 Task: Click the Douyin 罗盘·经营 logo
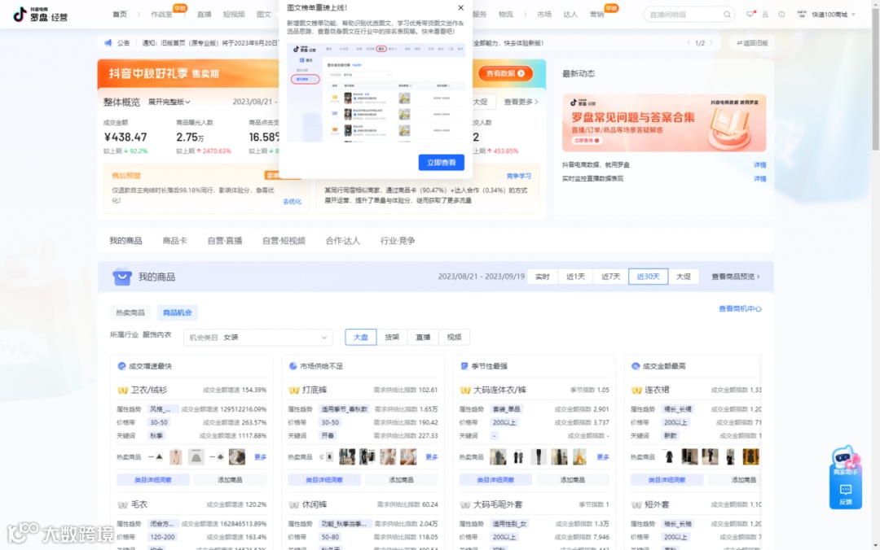tap(41, 14)
